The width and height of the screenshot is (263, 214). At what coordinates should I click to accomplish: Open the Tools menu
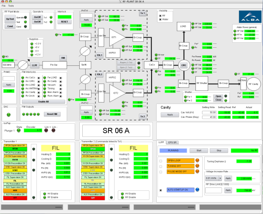[11, 6]
